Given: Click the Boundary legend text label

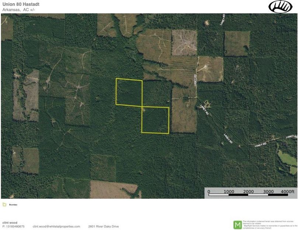Looking at the screenshot, I should [x=13, y=205].
